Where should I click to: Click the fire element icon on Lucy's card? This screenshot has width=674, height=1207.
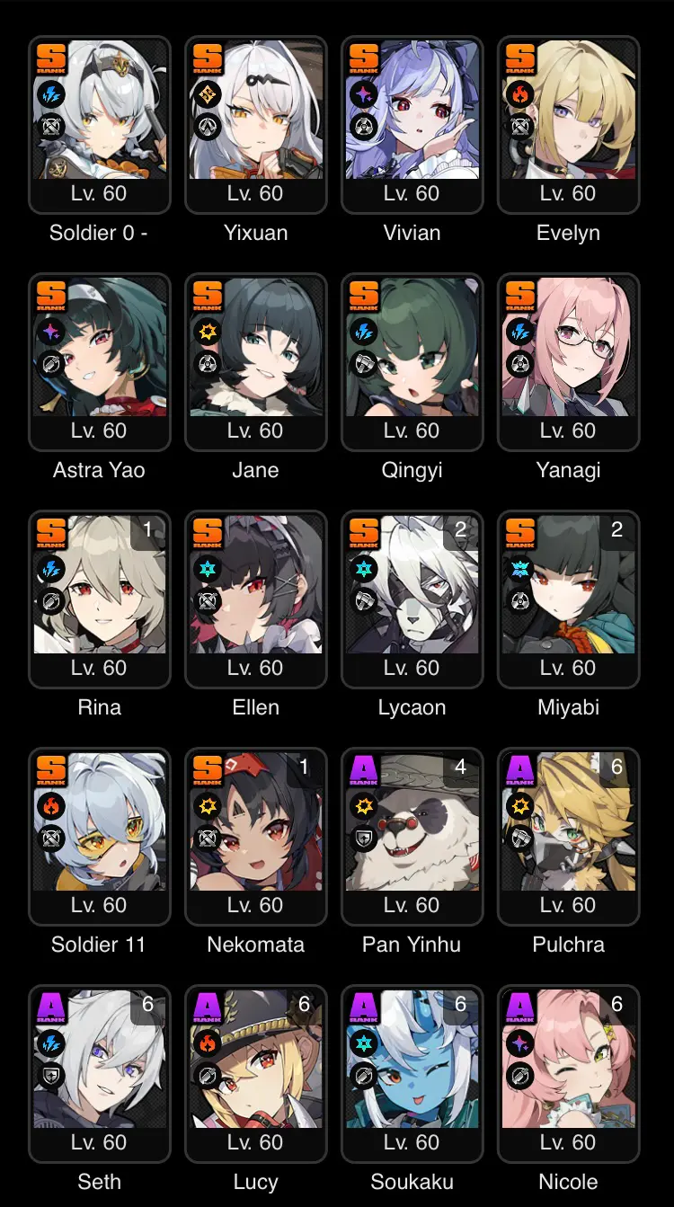[208, 1043]
